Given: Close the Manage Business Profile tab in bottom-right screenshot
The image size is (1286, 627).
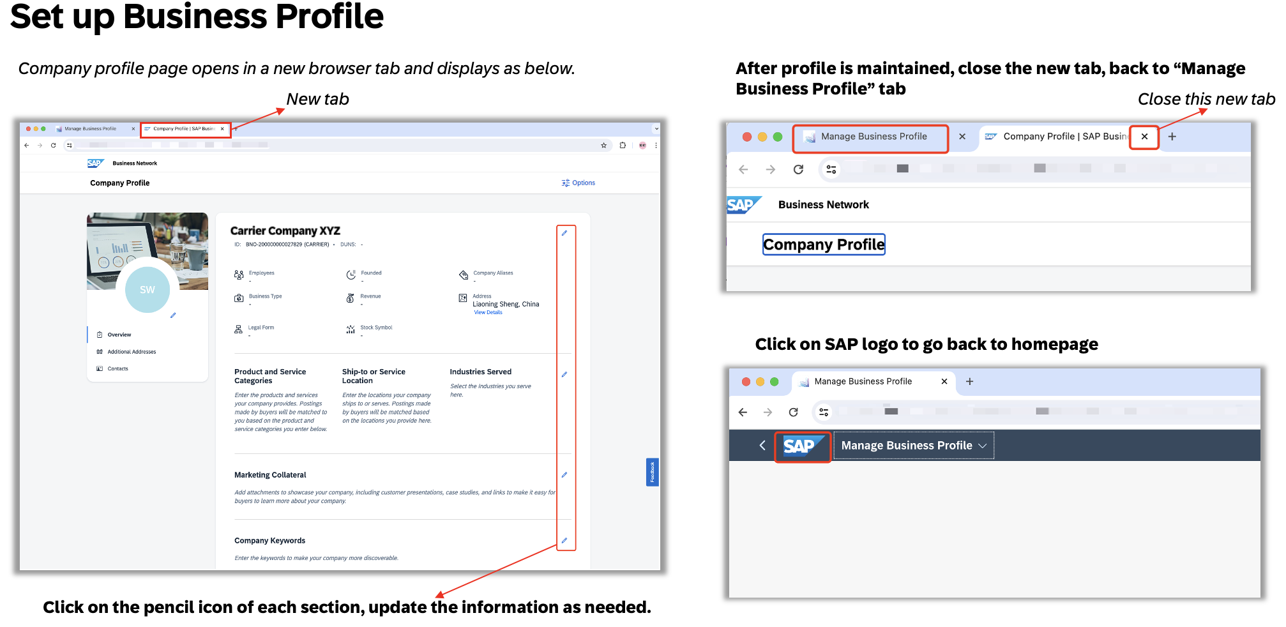Looking at the screenshot, I should point(944,382).
